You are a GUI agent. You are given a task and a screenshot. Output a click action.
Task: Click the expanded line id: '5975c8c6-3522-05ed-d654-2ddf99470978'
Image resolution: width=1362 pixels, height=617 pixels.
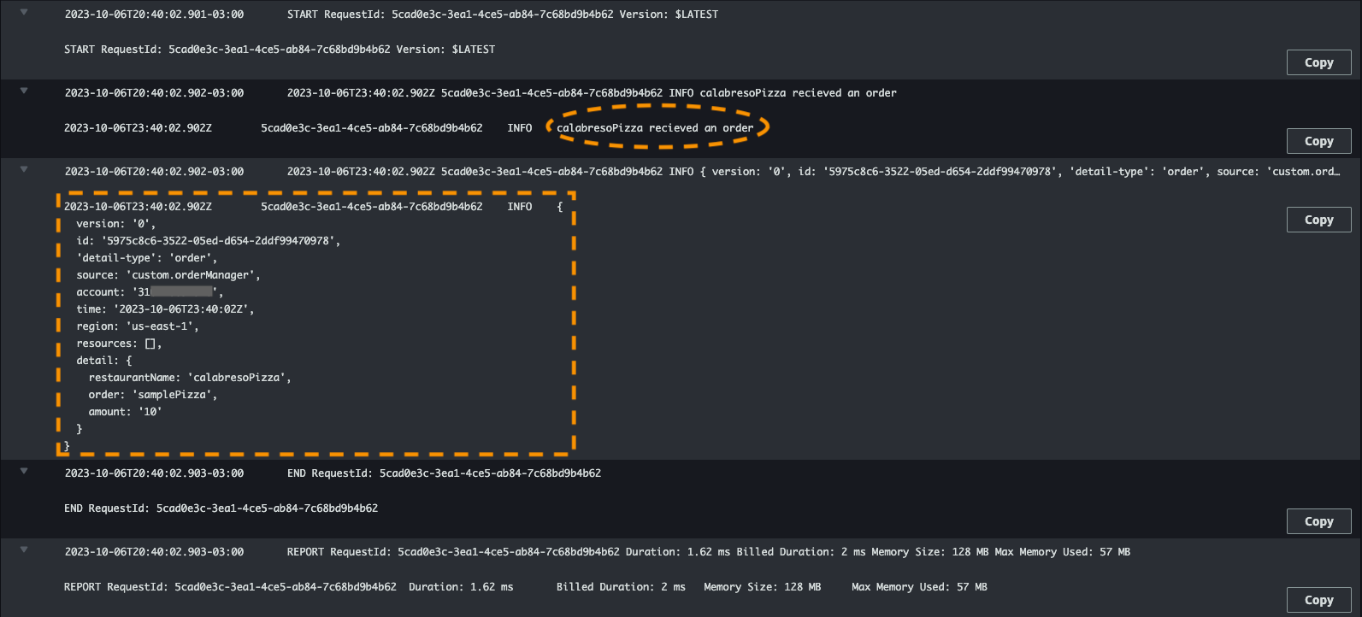tap(209, 241)
